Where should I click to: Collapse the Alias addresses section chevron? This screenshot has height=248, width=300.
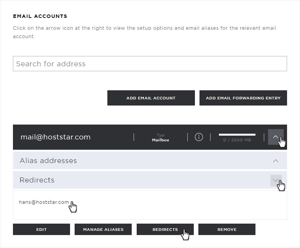pos(276,161)
